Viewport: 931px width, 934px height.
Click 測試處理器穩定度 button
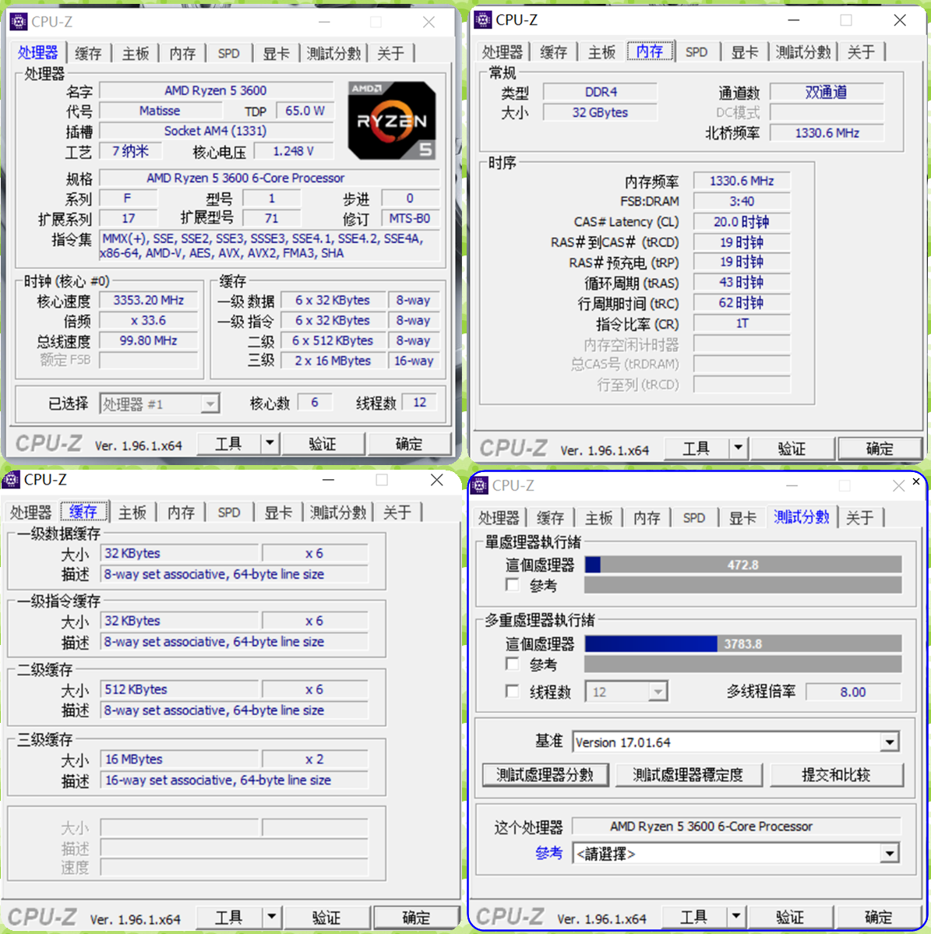coord(688,775)
